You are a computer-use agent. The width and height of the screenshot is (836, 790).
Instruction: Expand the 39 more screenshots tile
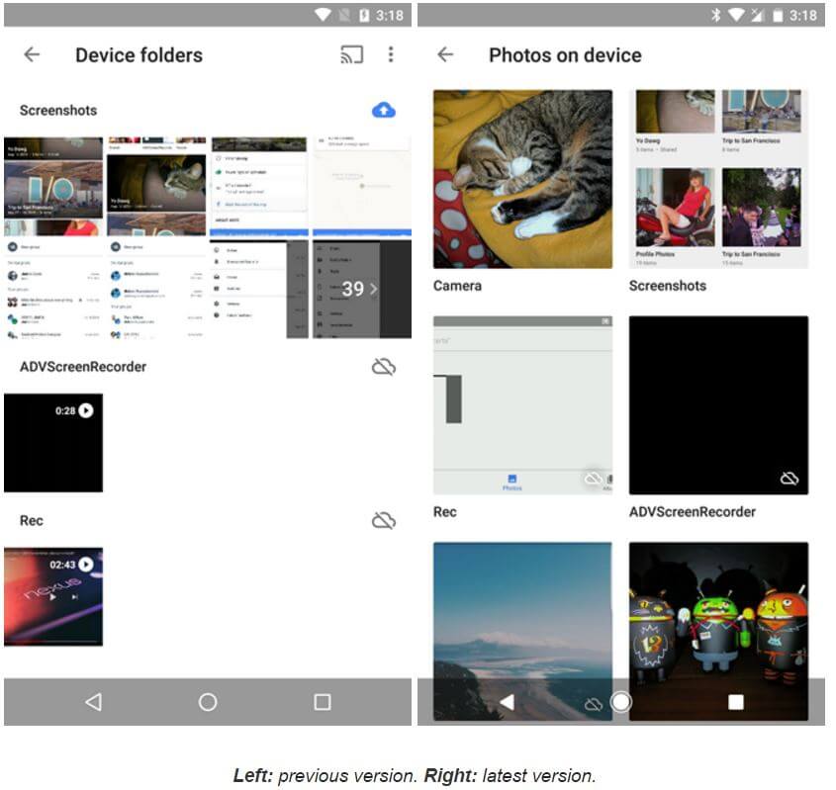pos(361,289)
